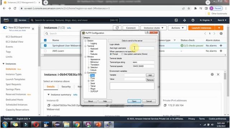Open the Actions dropdown
The height and width of the screenshot is (129, 230).
[x=177, y=28]
